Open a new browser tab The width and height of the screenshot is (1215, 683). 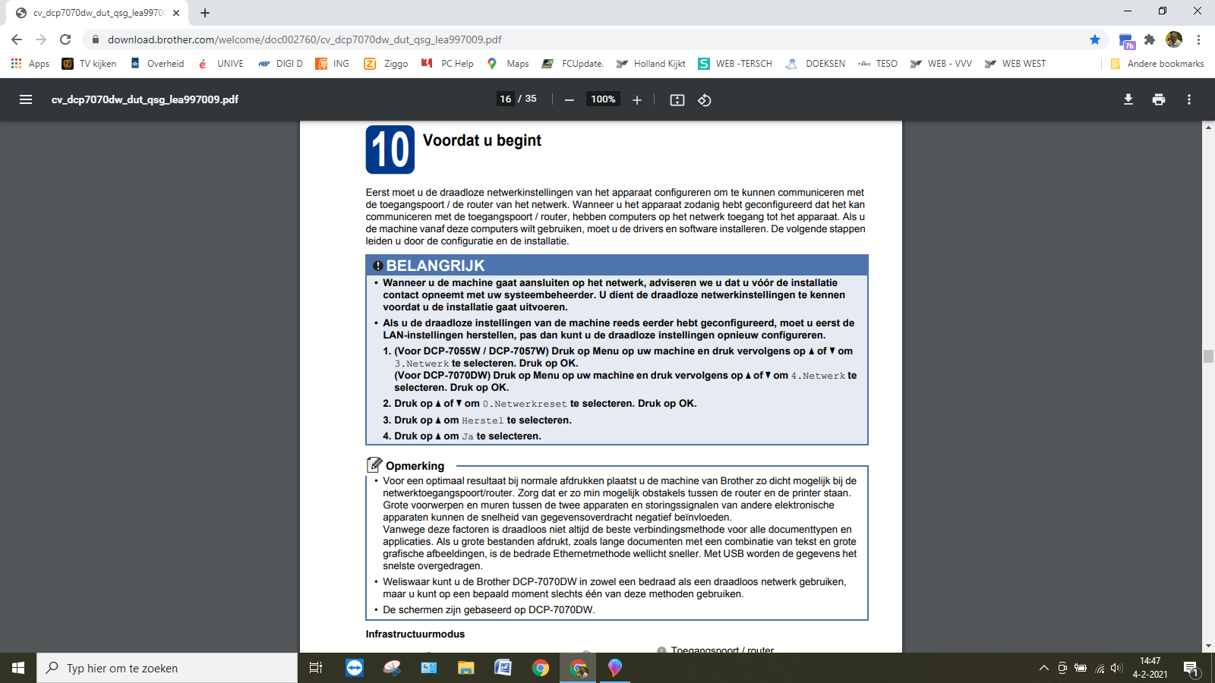coord(205,13)
